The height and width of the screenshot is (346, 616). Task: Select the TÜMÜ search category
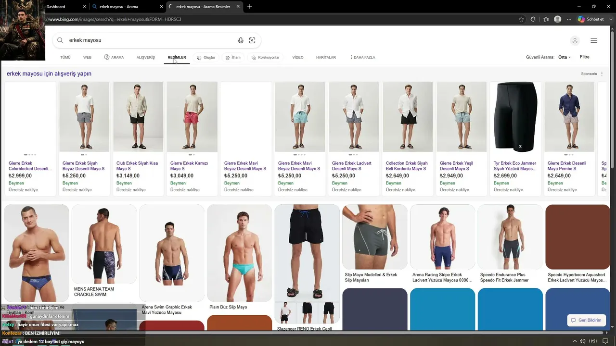65,57
